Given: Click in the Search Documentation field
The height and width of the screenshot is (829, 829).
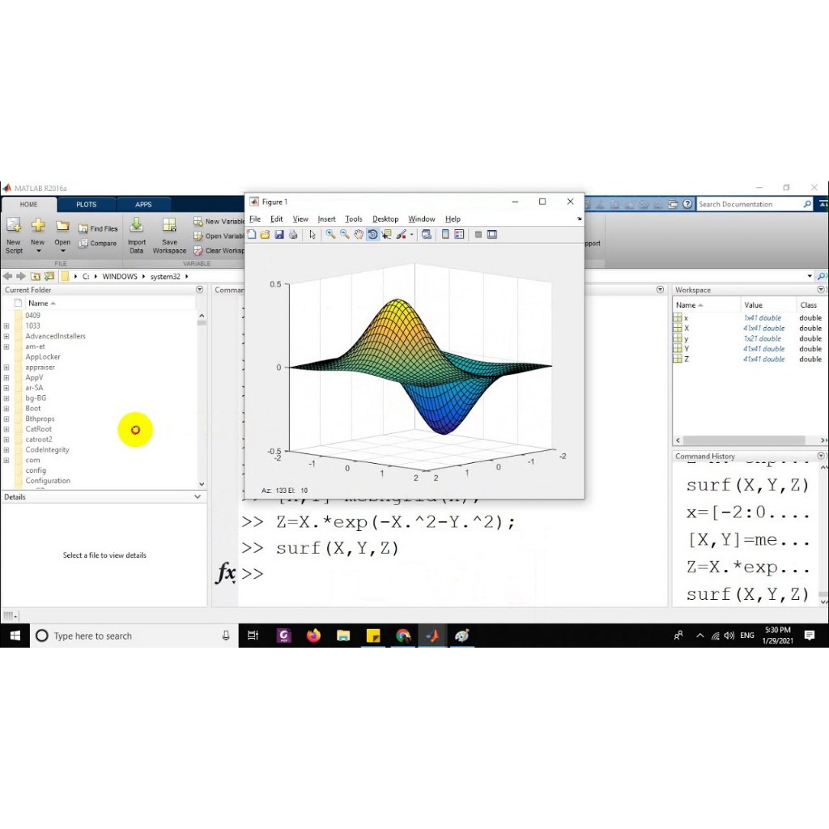Looking at the screenshot, I should coord(749,205).
